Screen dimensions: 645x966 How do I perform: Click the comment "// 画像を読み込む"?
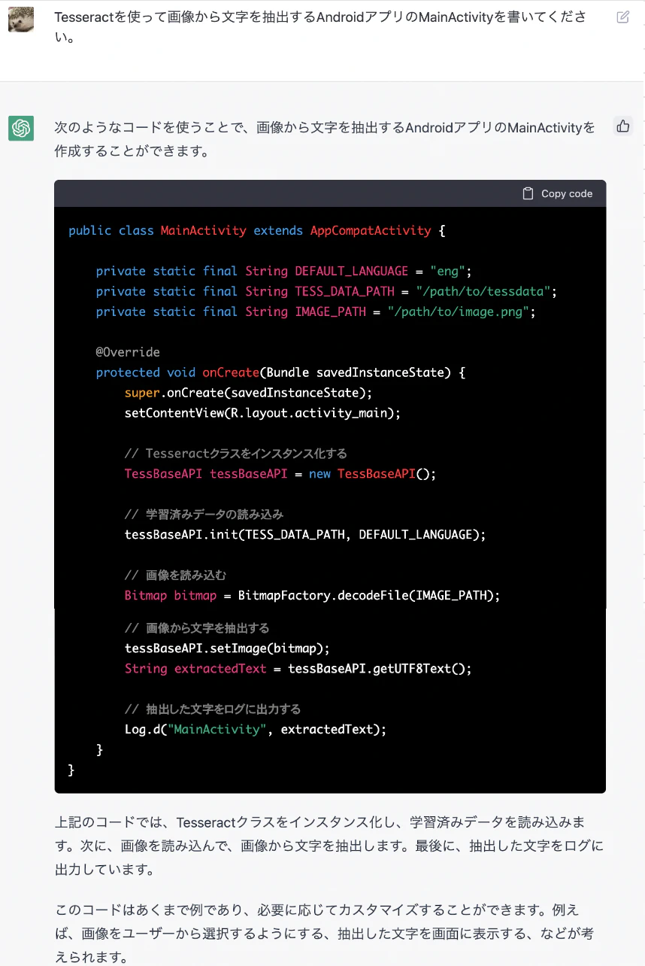[175, 576]
